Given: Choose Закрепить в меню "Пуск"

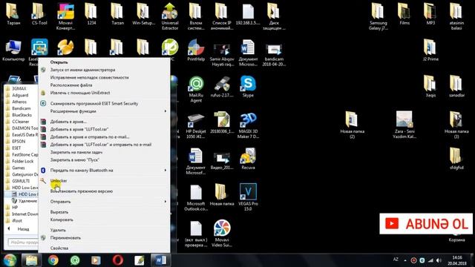Looking at the screenshot, I should (x=104, y=160).
